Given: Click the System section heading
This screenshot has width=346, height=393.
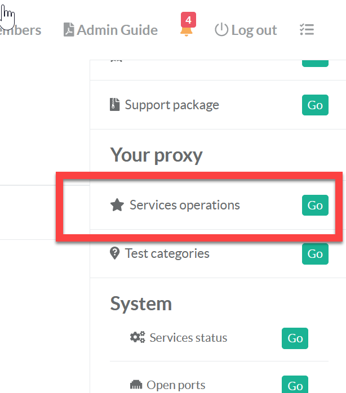Looking at the screenshot, I should 141,304.
